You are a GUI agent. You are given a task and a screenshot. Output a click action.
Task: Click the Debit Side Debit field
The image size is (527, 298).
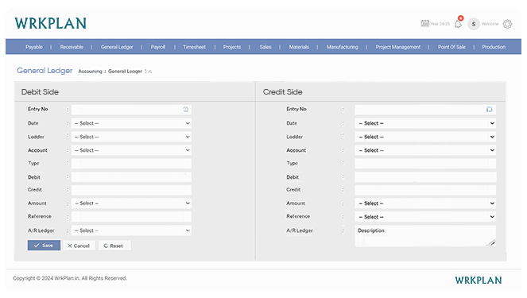pyautogui.click(x=131, y=176)
